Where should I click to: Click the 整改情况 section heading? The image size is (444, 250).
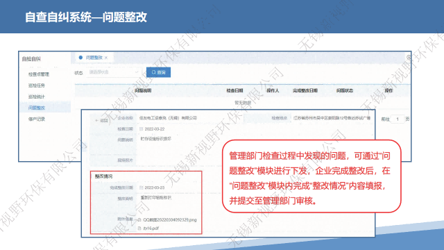coord(103,176)
